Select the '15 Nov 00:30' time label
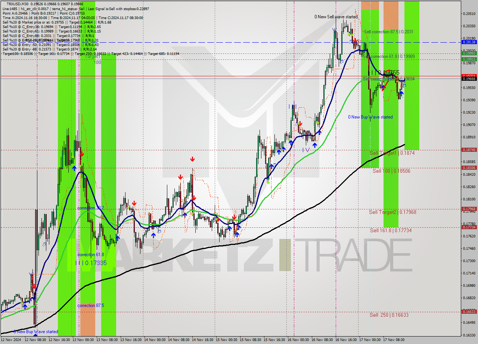 (226, 340)
